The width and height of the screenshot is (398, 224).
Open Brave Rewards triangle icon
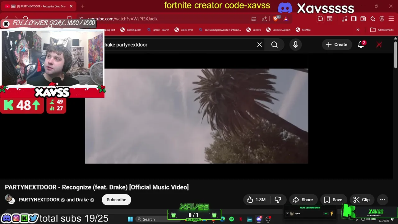(x=286, y=19)
